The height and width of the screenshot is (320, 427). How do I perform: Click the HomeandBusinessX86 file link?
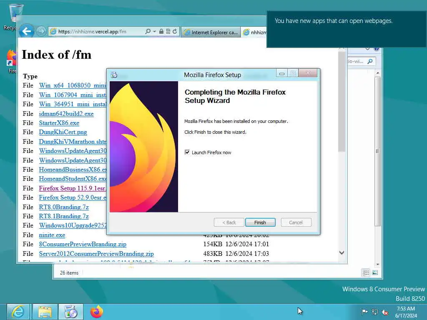pos(73,170)
